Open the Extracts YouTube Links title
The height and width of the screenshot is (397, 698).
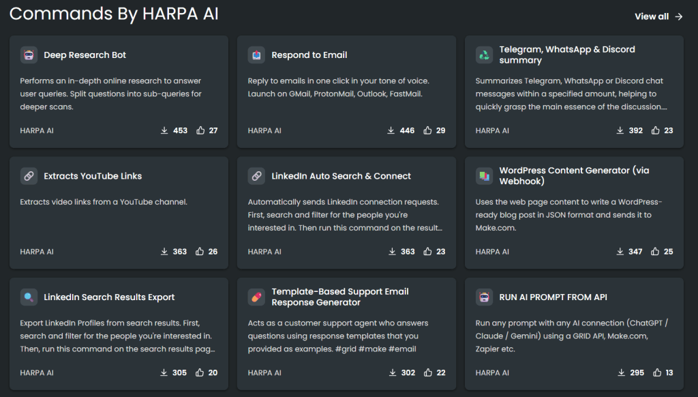93,176
